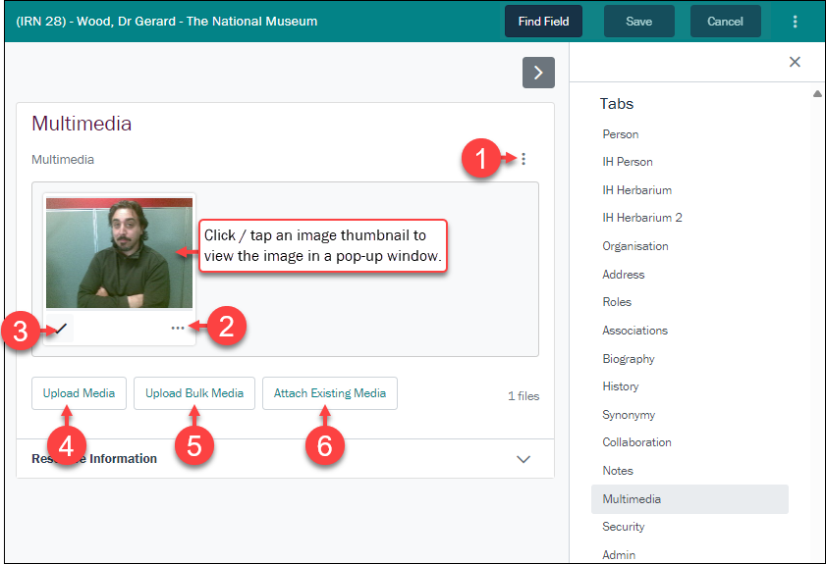
Task: Toggle the image selection checkmark
Action: click(60, 329)
